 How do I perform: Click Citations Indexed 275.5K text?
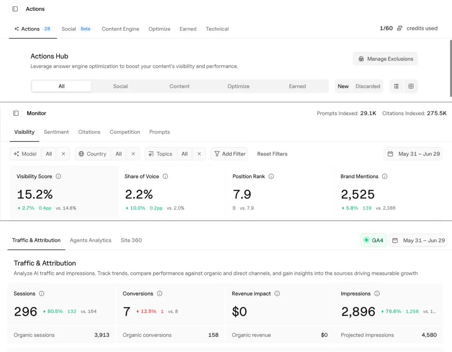(x=414, y=113)
